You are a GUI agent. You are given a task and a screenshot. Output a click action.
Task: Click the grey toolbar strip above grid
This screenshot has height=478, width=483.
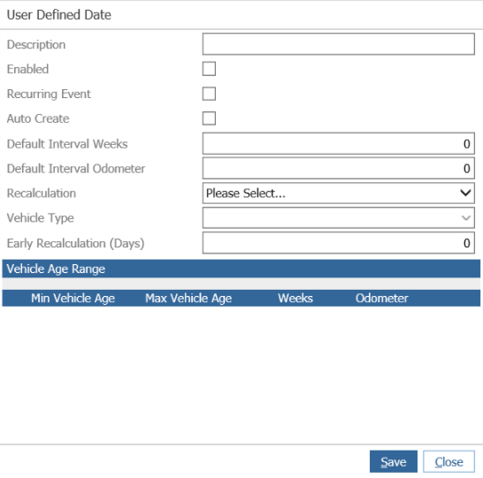click(x=241, y=284)
